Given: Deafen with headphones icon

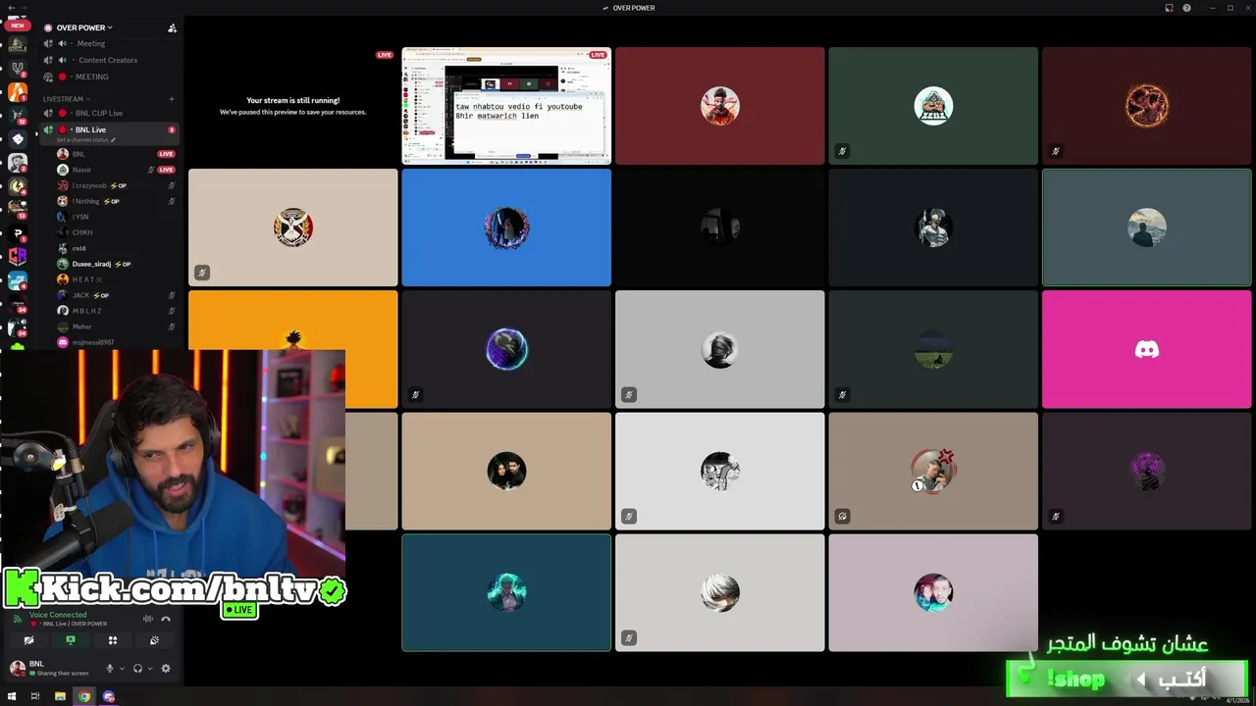Looking at the screenshot, I should click(137, 669).
